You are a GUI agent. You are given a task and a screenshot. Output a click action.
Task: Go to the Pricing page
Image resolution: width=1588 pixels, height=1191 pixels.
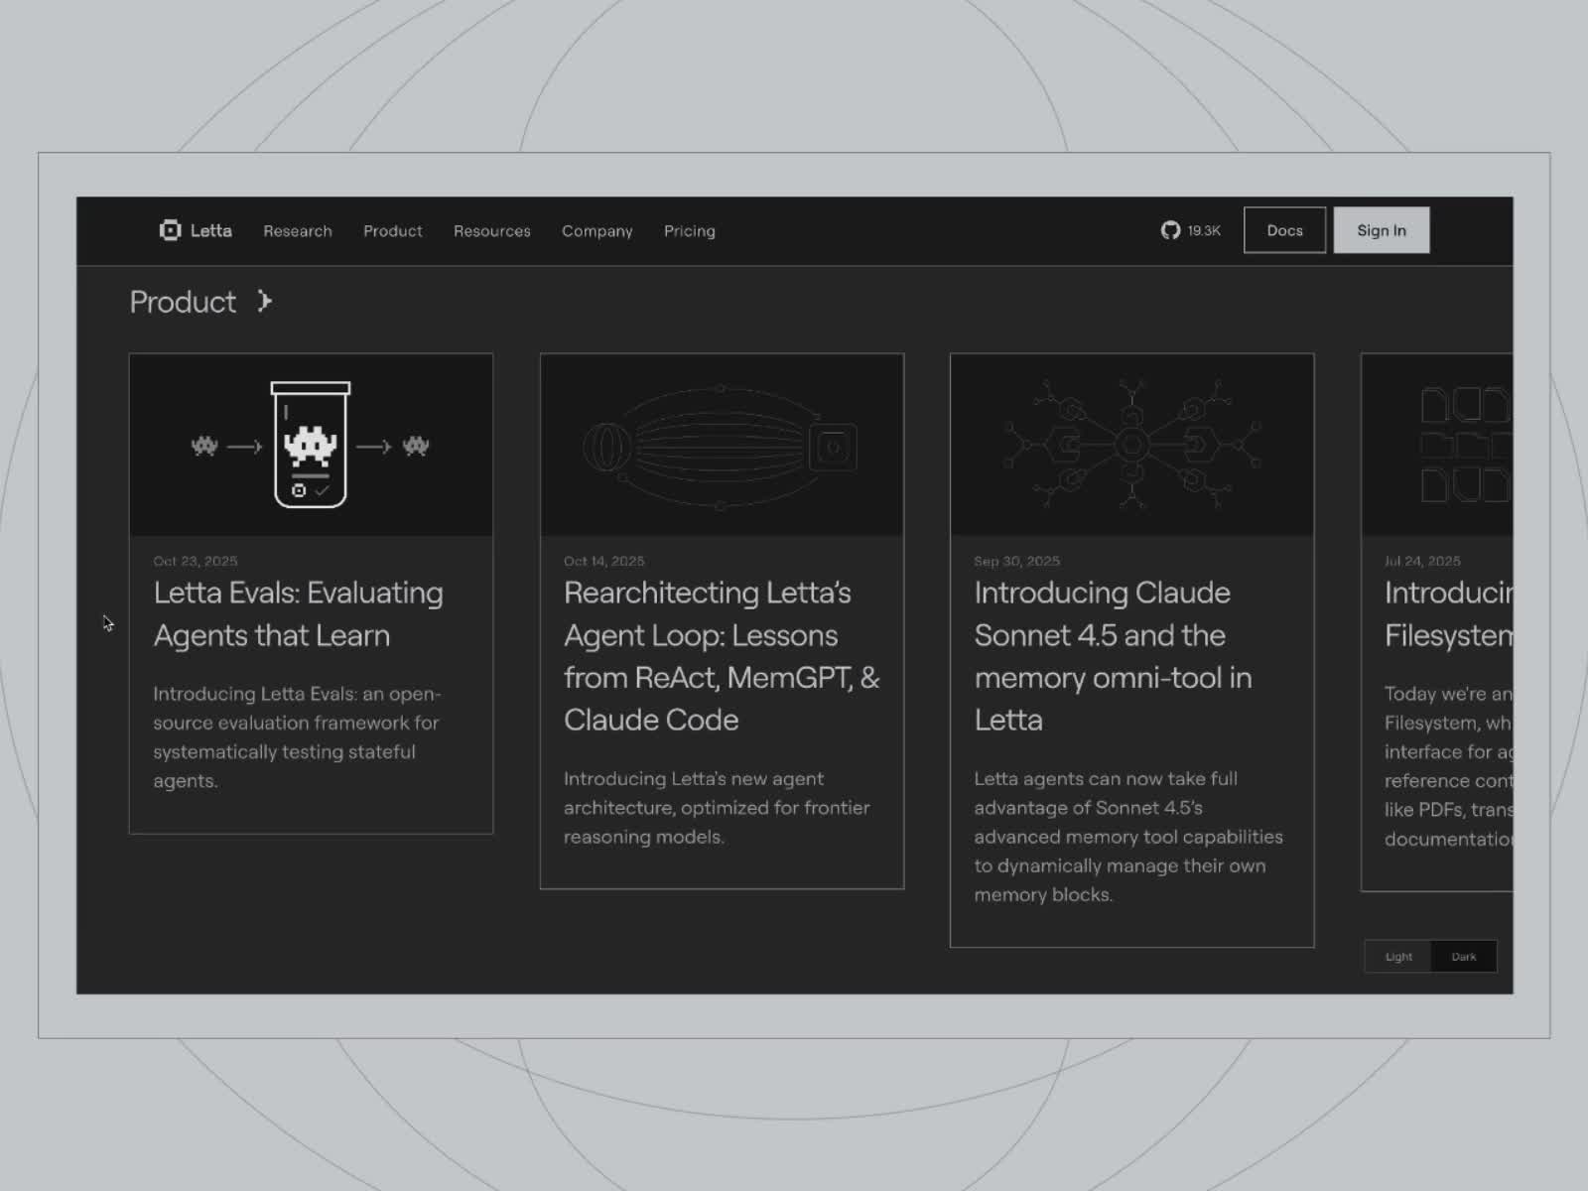tap(689, 231)
